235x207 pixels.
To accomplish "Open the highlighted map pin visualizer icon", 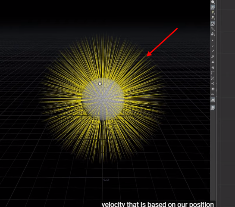I will point(213,108).
